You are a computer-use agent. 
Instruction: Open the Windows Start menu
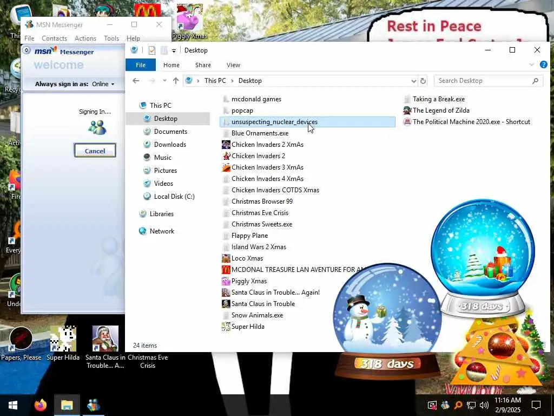(x=13, y=405)
